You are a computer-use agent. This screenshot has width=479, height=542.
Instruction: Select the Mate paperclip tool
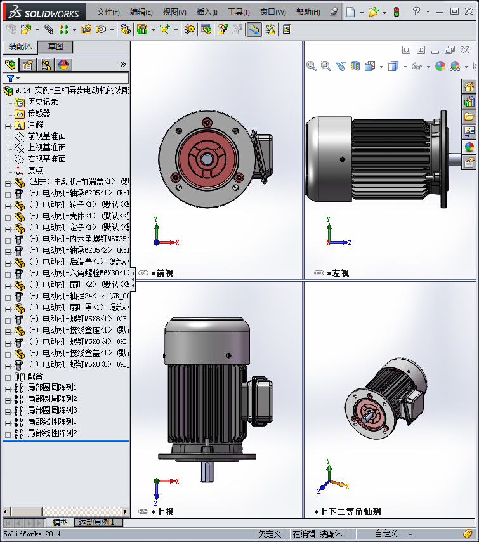pyautogui.click(x=49, y=30)
